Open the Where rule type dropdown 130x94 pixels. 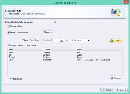[x=48, y=32]
